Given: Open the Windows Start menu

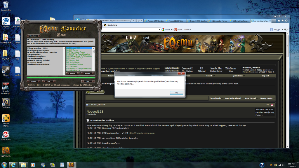Looking at the screenshot, I should point(4,165).
